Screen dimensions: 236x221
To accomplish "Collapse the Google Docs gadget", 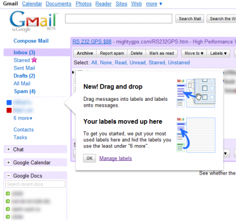I will tap(8, 176).
